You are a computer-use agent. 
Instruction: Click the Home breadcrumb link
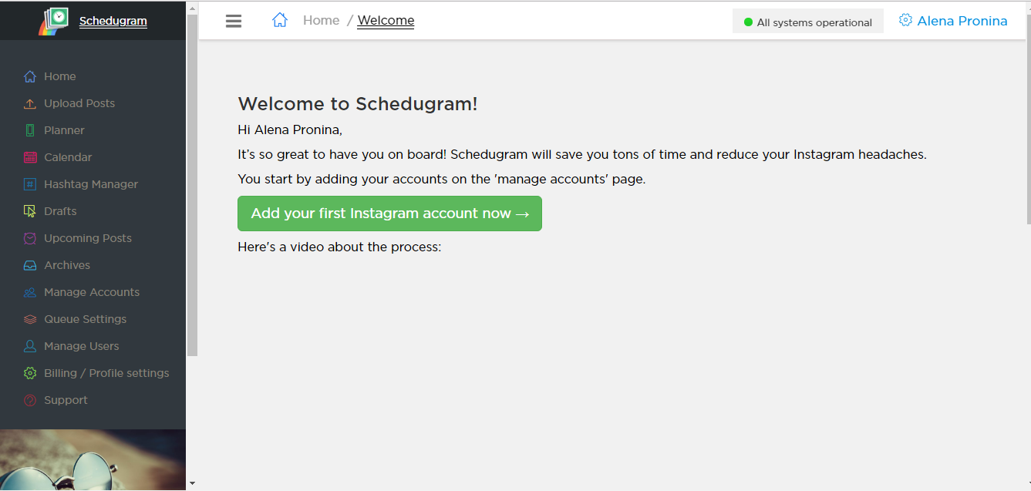coord(321,21)
